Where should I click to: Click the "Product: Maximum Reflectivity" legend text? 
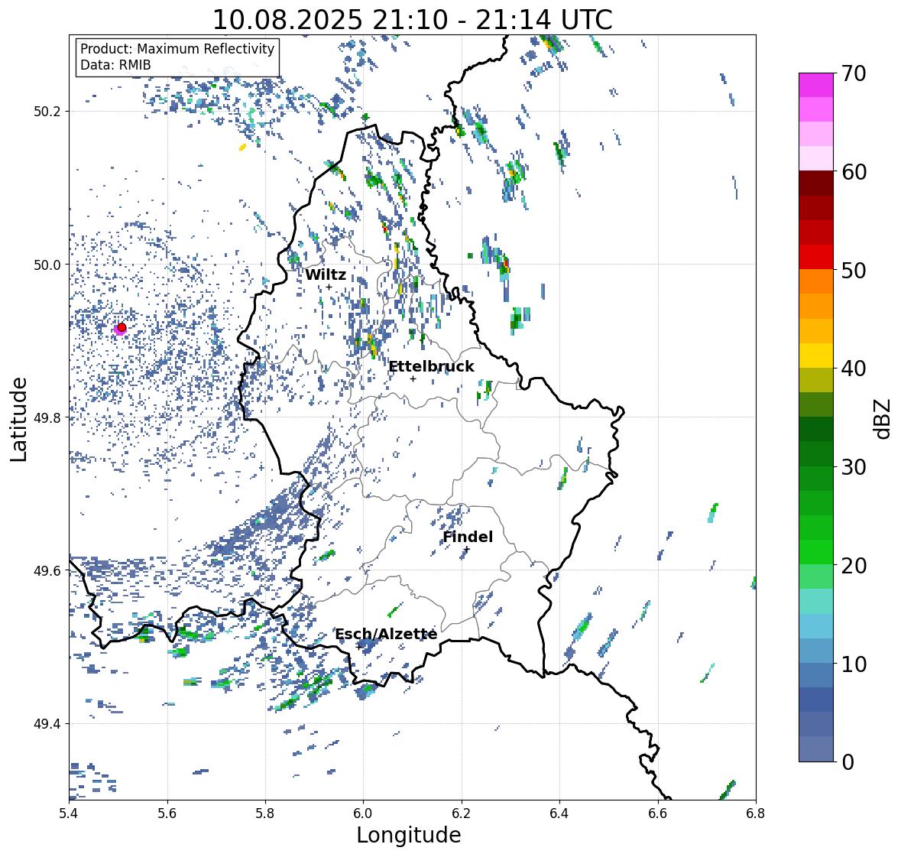pos(177,49)
